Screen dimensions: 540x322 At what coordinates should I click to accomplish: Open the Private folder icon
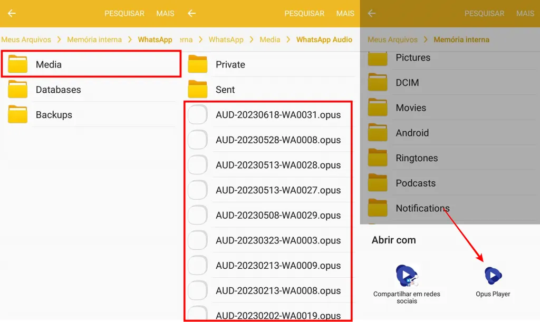(x=198, y=64)
